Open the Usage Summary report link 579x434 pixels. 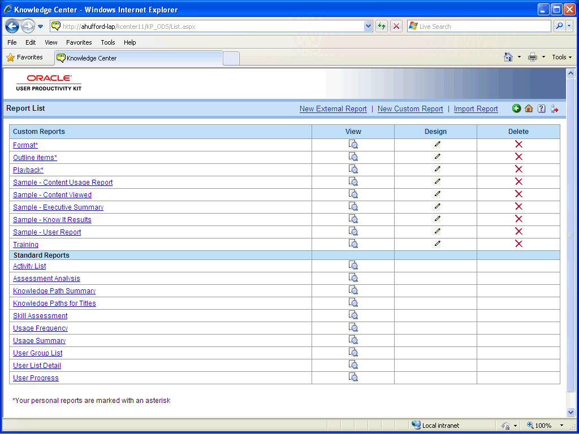pyautogui.click(x=39, y=341)
